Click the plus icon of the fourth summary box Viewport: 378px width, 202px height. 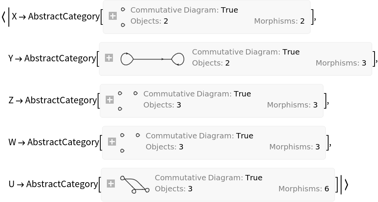(x=112, y=142)
